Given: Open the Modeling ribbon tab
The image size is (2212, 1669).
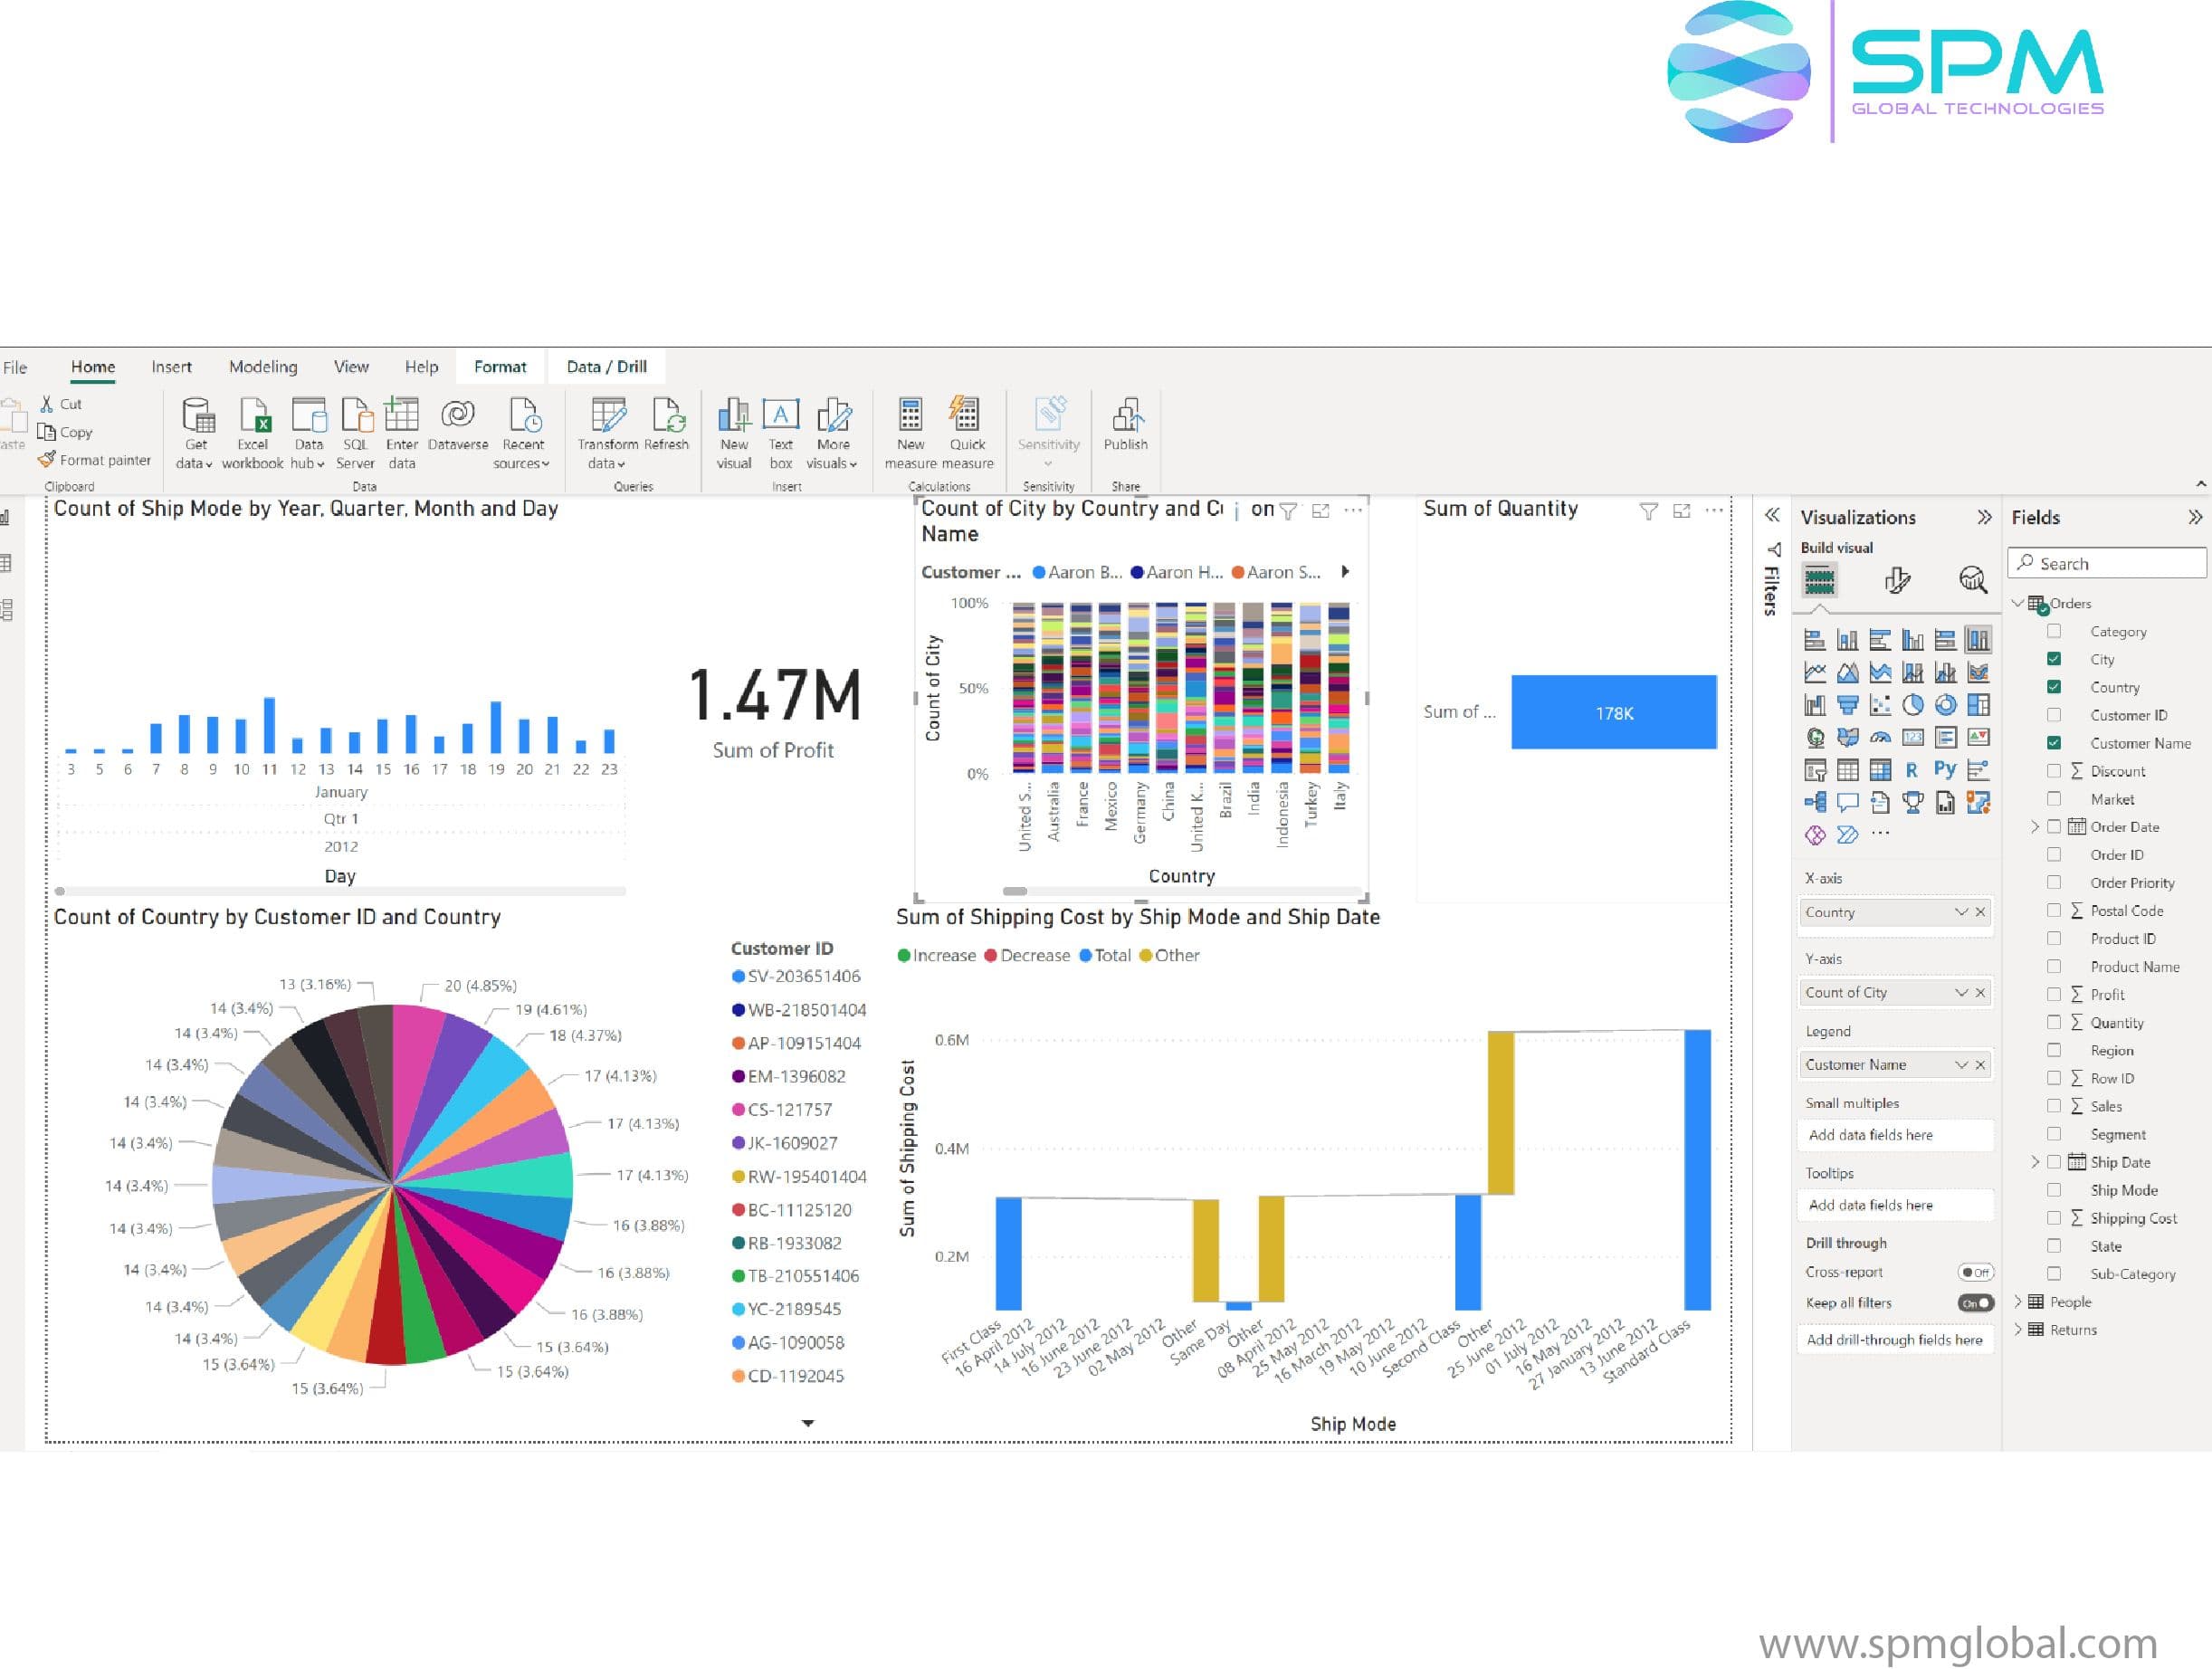Looking at the screenshot, I should coord(263,367).
